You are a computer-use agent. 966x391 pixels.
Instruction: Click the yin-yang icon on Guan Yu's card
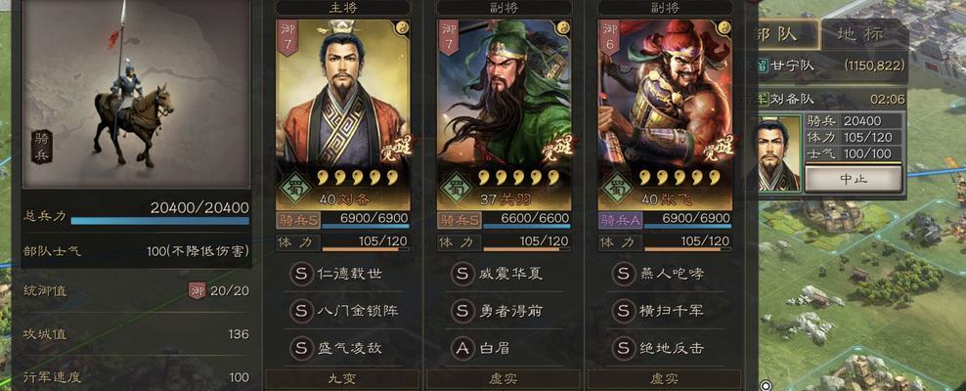(x=562, y=27)
